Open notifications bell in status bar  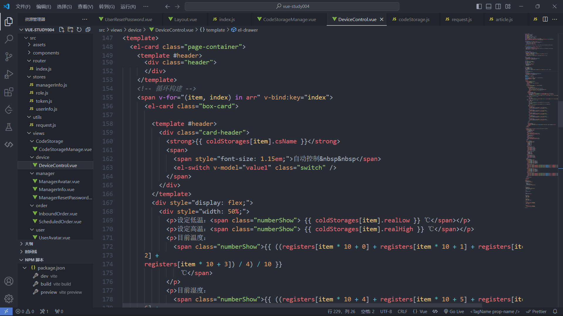click(x=555, y=311)
